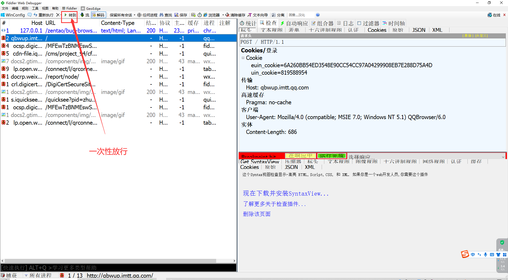Image resolution: width=508 pixels, height=280 pixels.
Task: Click the 清除缓存 clear cache icon
Action: click(x=227, y=15)
